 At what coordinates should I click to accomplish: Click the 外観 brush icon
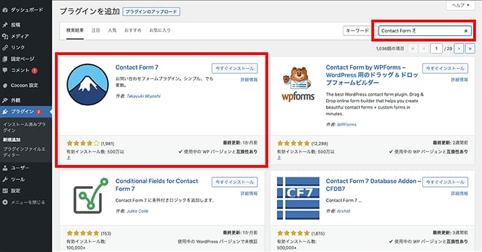[x=5, y=101]
